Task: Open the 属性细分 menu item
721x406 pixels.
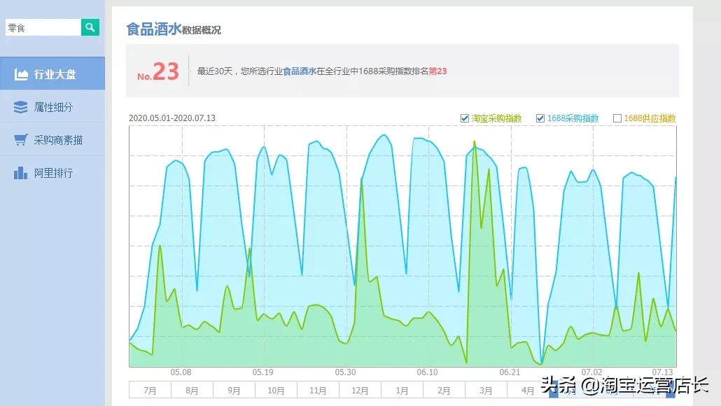Action: coord(52,106)
